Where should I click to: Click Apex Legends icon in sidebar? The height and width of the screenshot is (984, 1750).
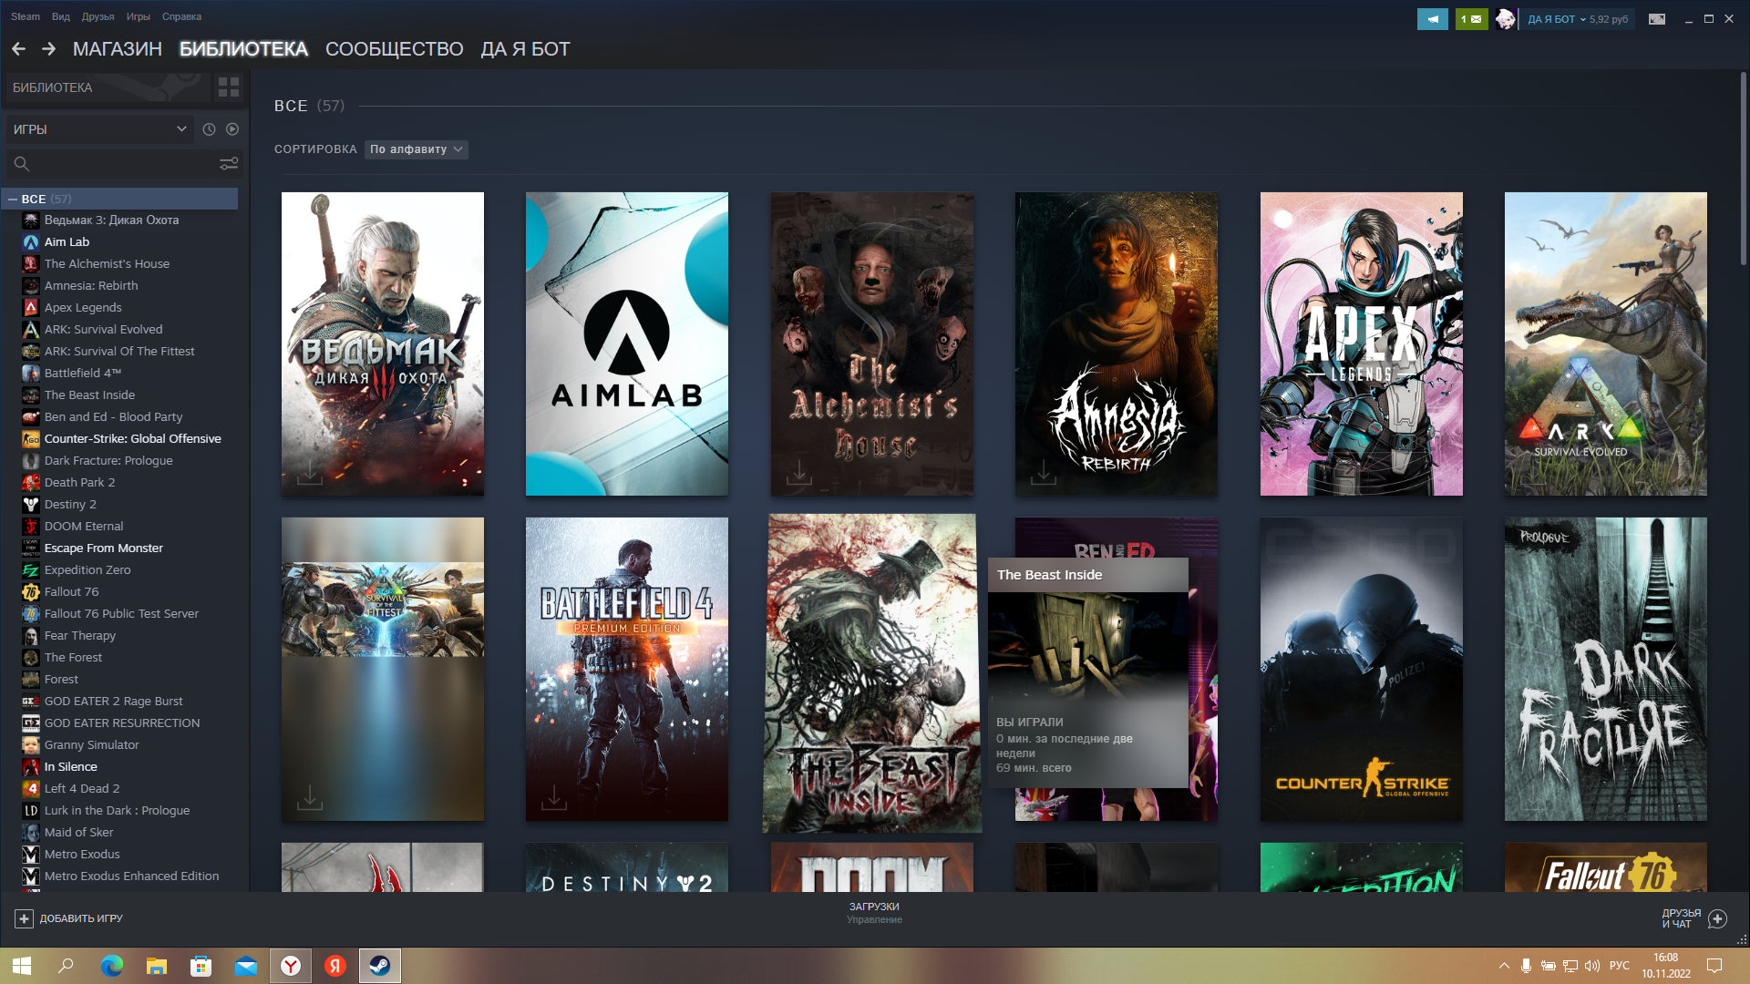coord(31,308)
